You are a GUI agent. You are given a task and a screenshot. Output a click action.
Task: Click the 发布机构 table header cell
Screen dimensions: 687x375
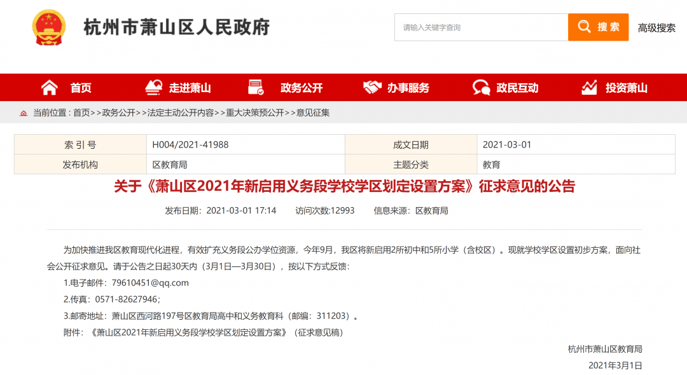point(81,164)
